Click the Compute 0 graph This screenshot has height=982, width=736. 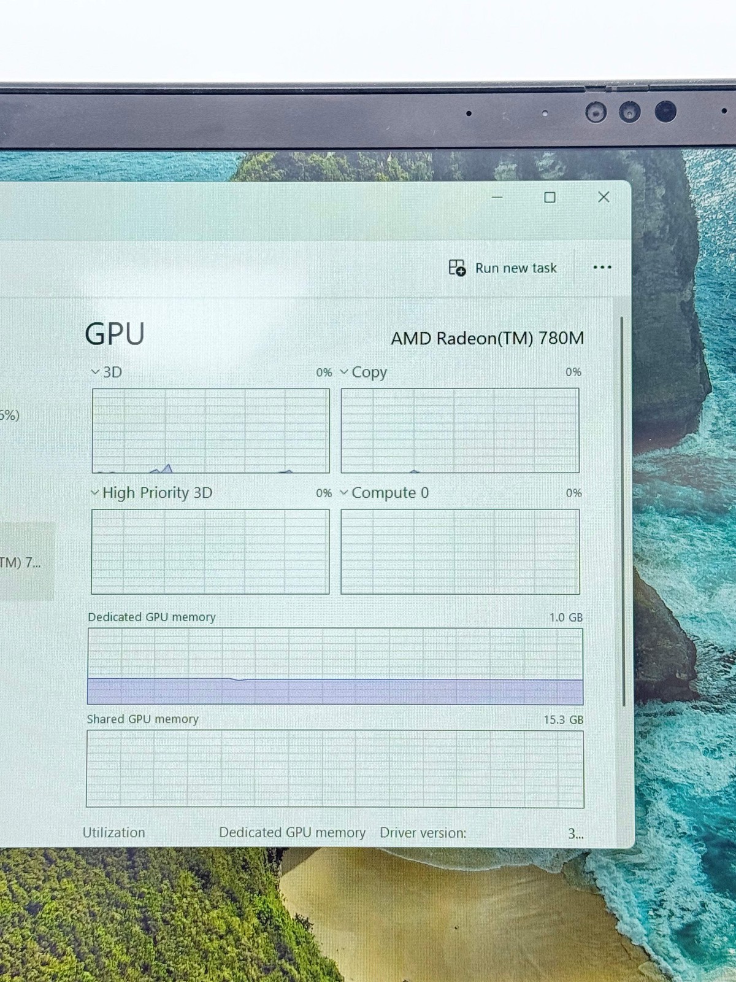(460, 552)
